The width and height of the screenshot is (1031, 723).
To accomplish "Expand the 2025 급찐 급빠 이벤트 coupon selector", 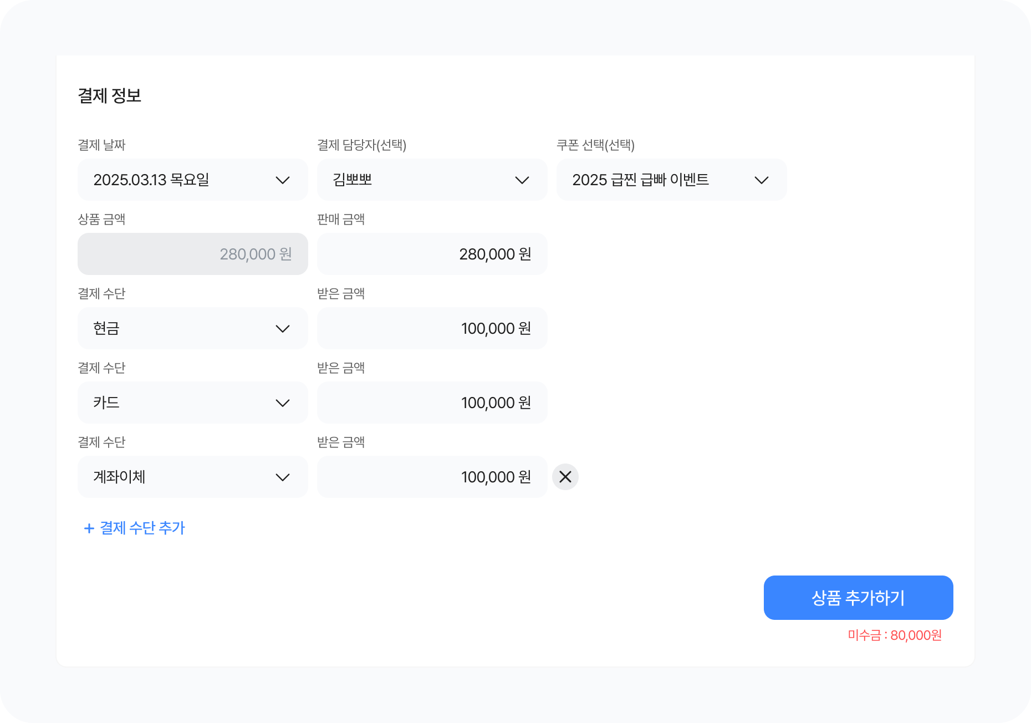I will 660,180.
